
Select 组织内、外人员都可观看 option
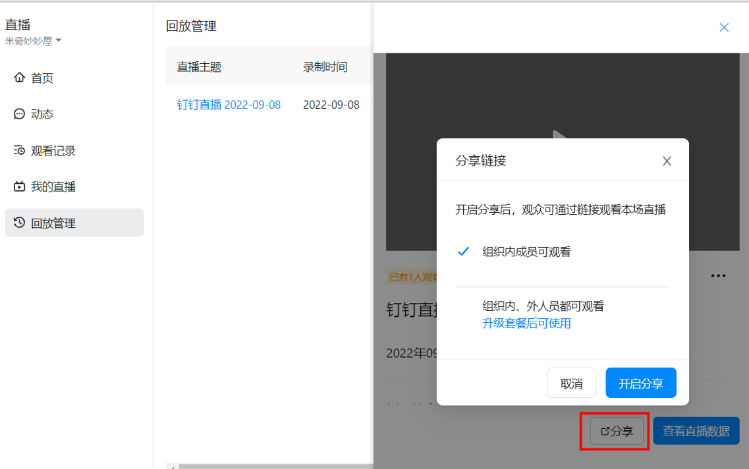click(543, 306)
